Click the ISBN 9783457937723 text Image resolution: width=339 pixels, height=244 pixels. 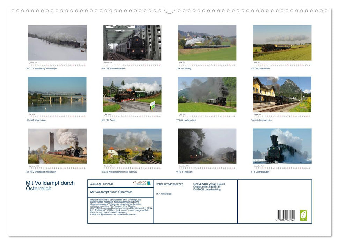[170, 184]
